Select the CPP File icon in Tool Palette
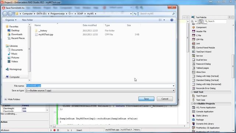This screenshot has width=236, height=133. point(194,40)
